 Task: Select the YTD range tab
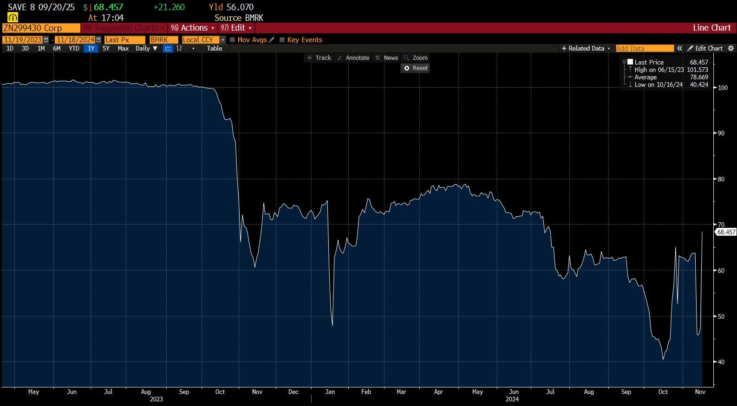(x=74, y=48)
